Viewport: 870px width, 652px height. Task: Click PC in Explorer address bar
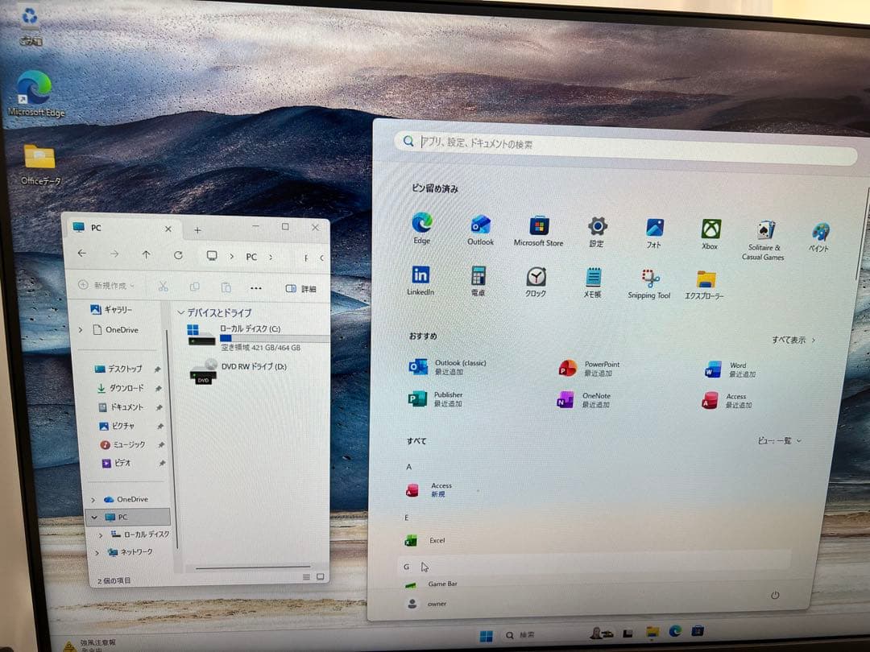coord(251,257)
